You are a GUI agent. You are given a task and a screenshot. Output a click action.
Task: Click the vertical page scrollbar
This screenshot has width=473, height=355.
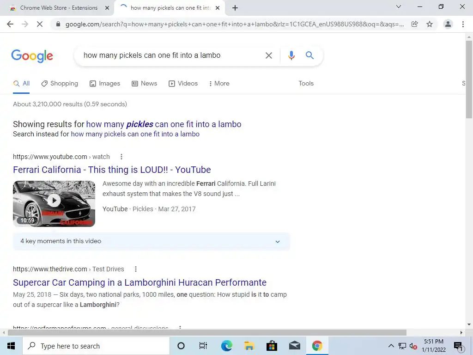469,79
